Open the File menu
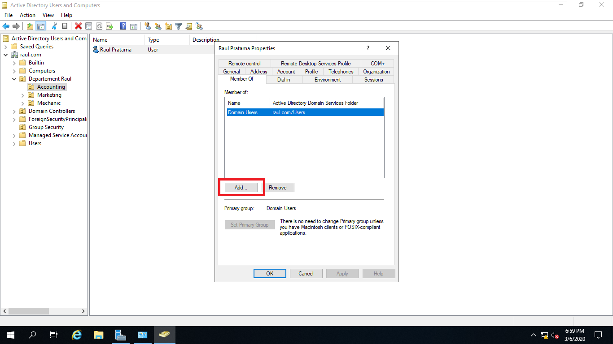The width and height of the screenshot is (613, 344). pos(9,15)
